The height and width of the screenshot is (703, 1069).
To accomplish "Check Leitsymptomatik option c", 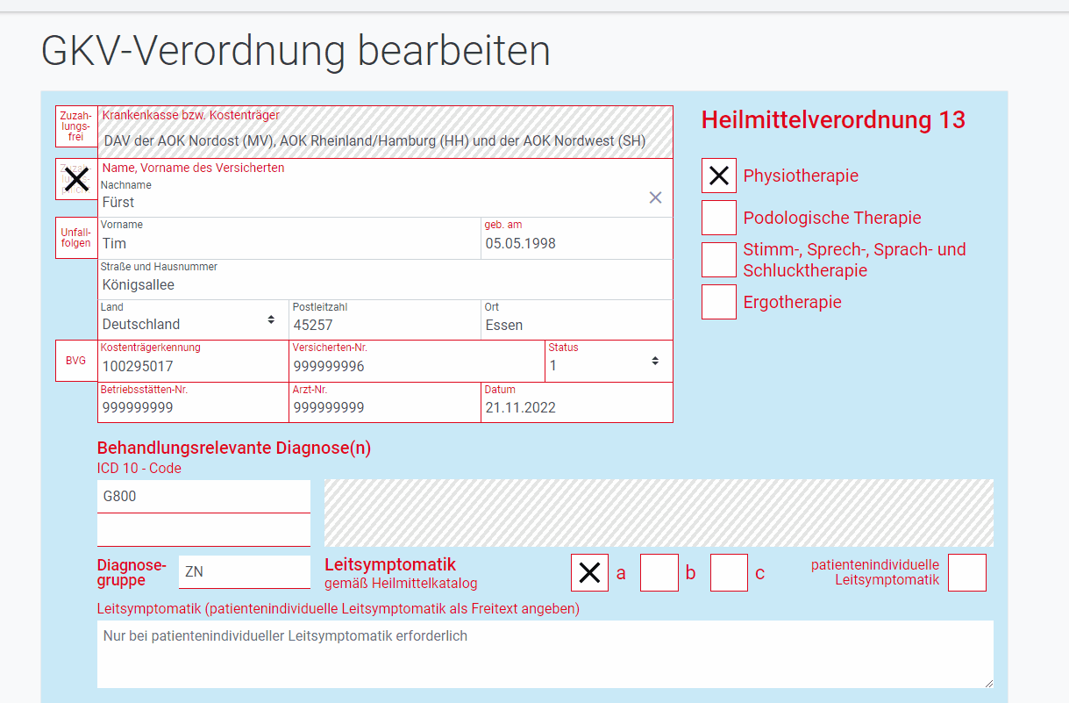I will tap(729, 573).
